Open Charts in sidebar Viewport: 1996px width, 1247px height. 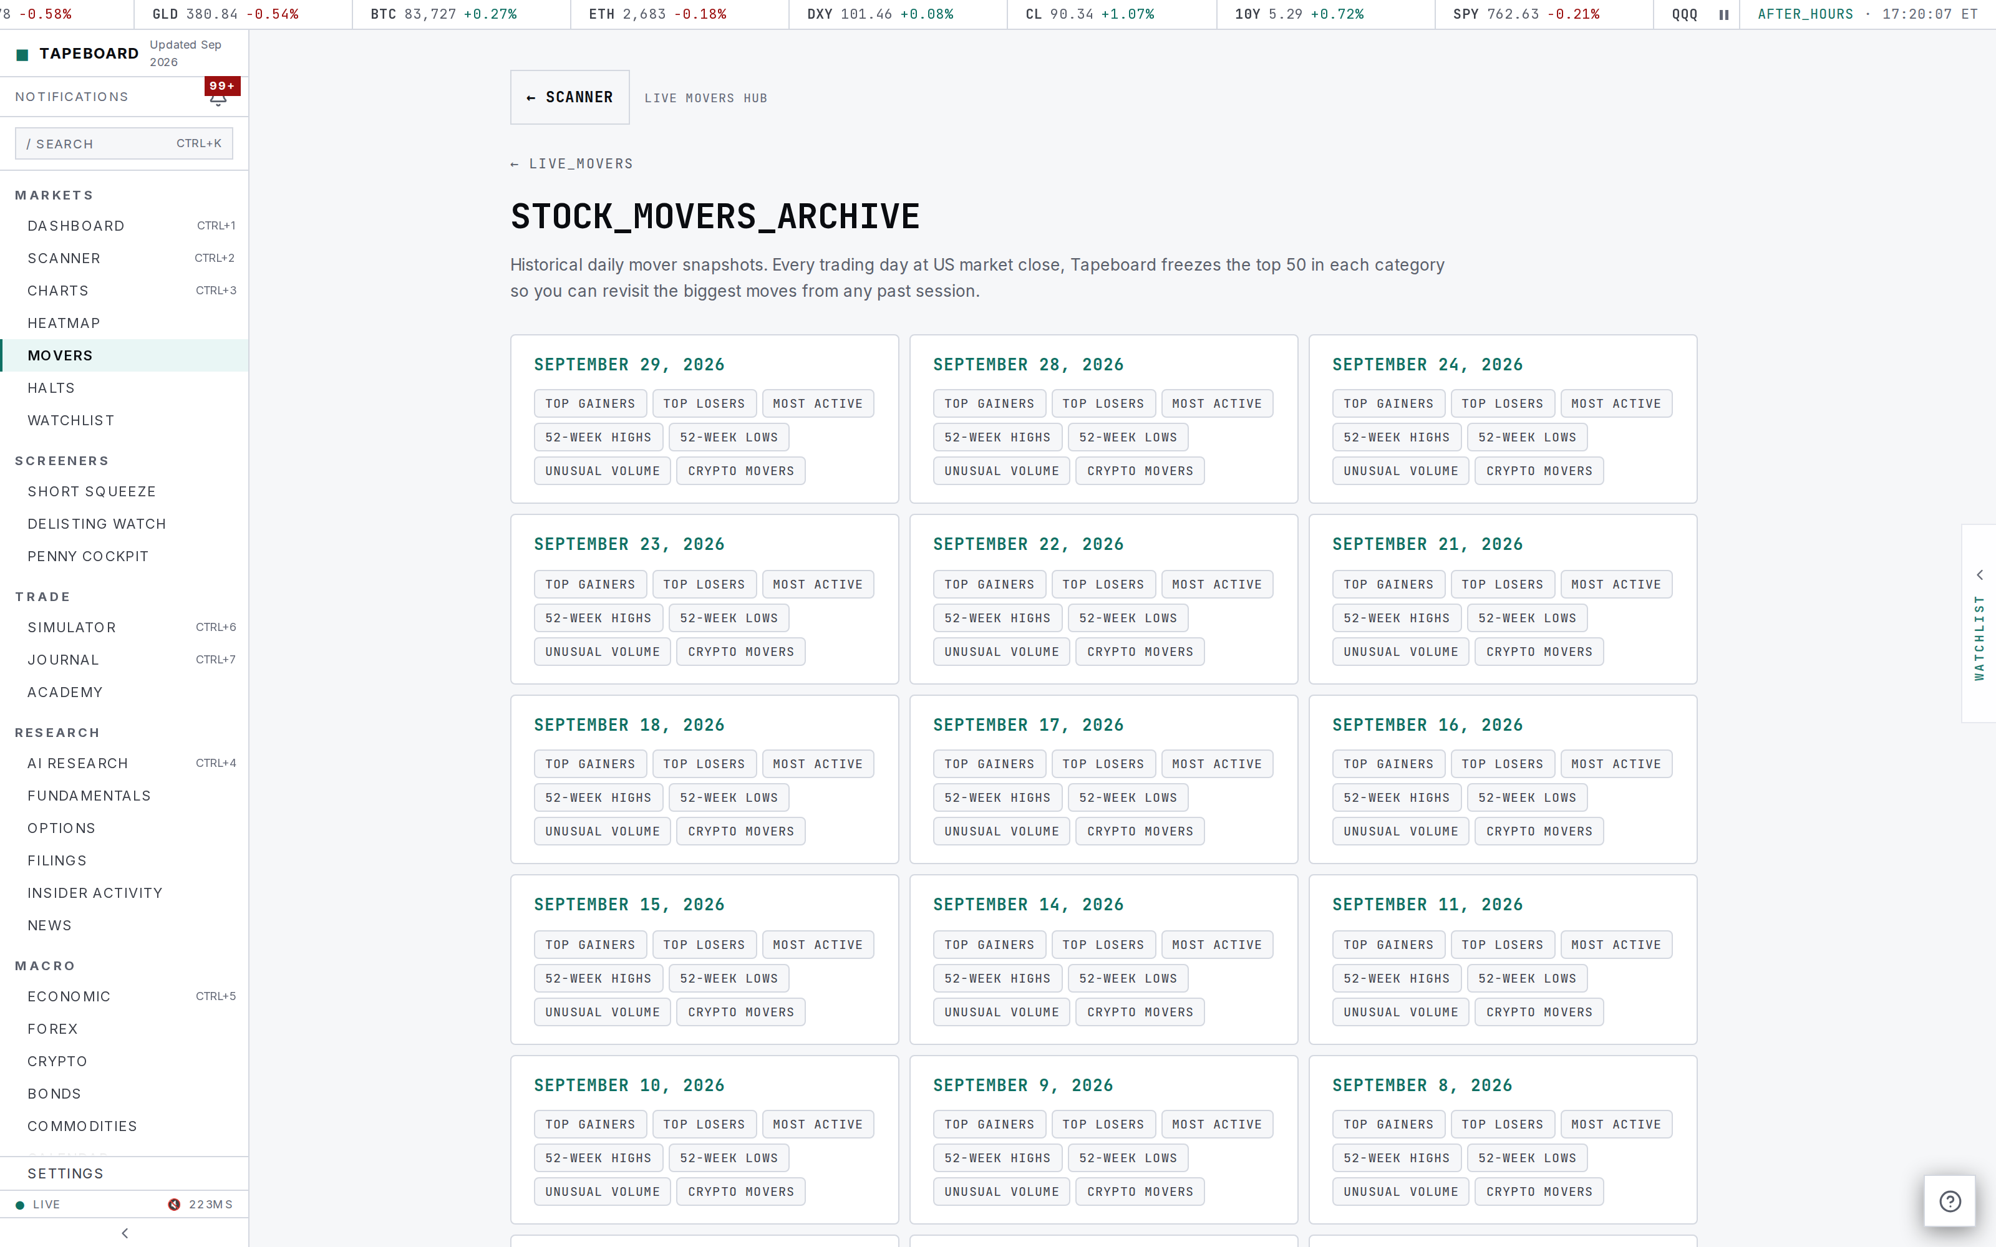pyautogui.click(x=125, y=291)
